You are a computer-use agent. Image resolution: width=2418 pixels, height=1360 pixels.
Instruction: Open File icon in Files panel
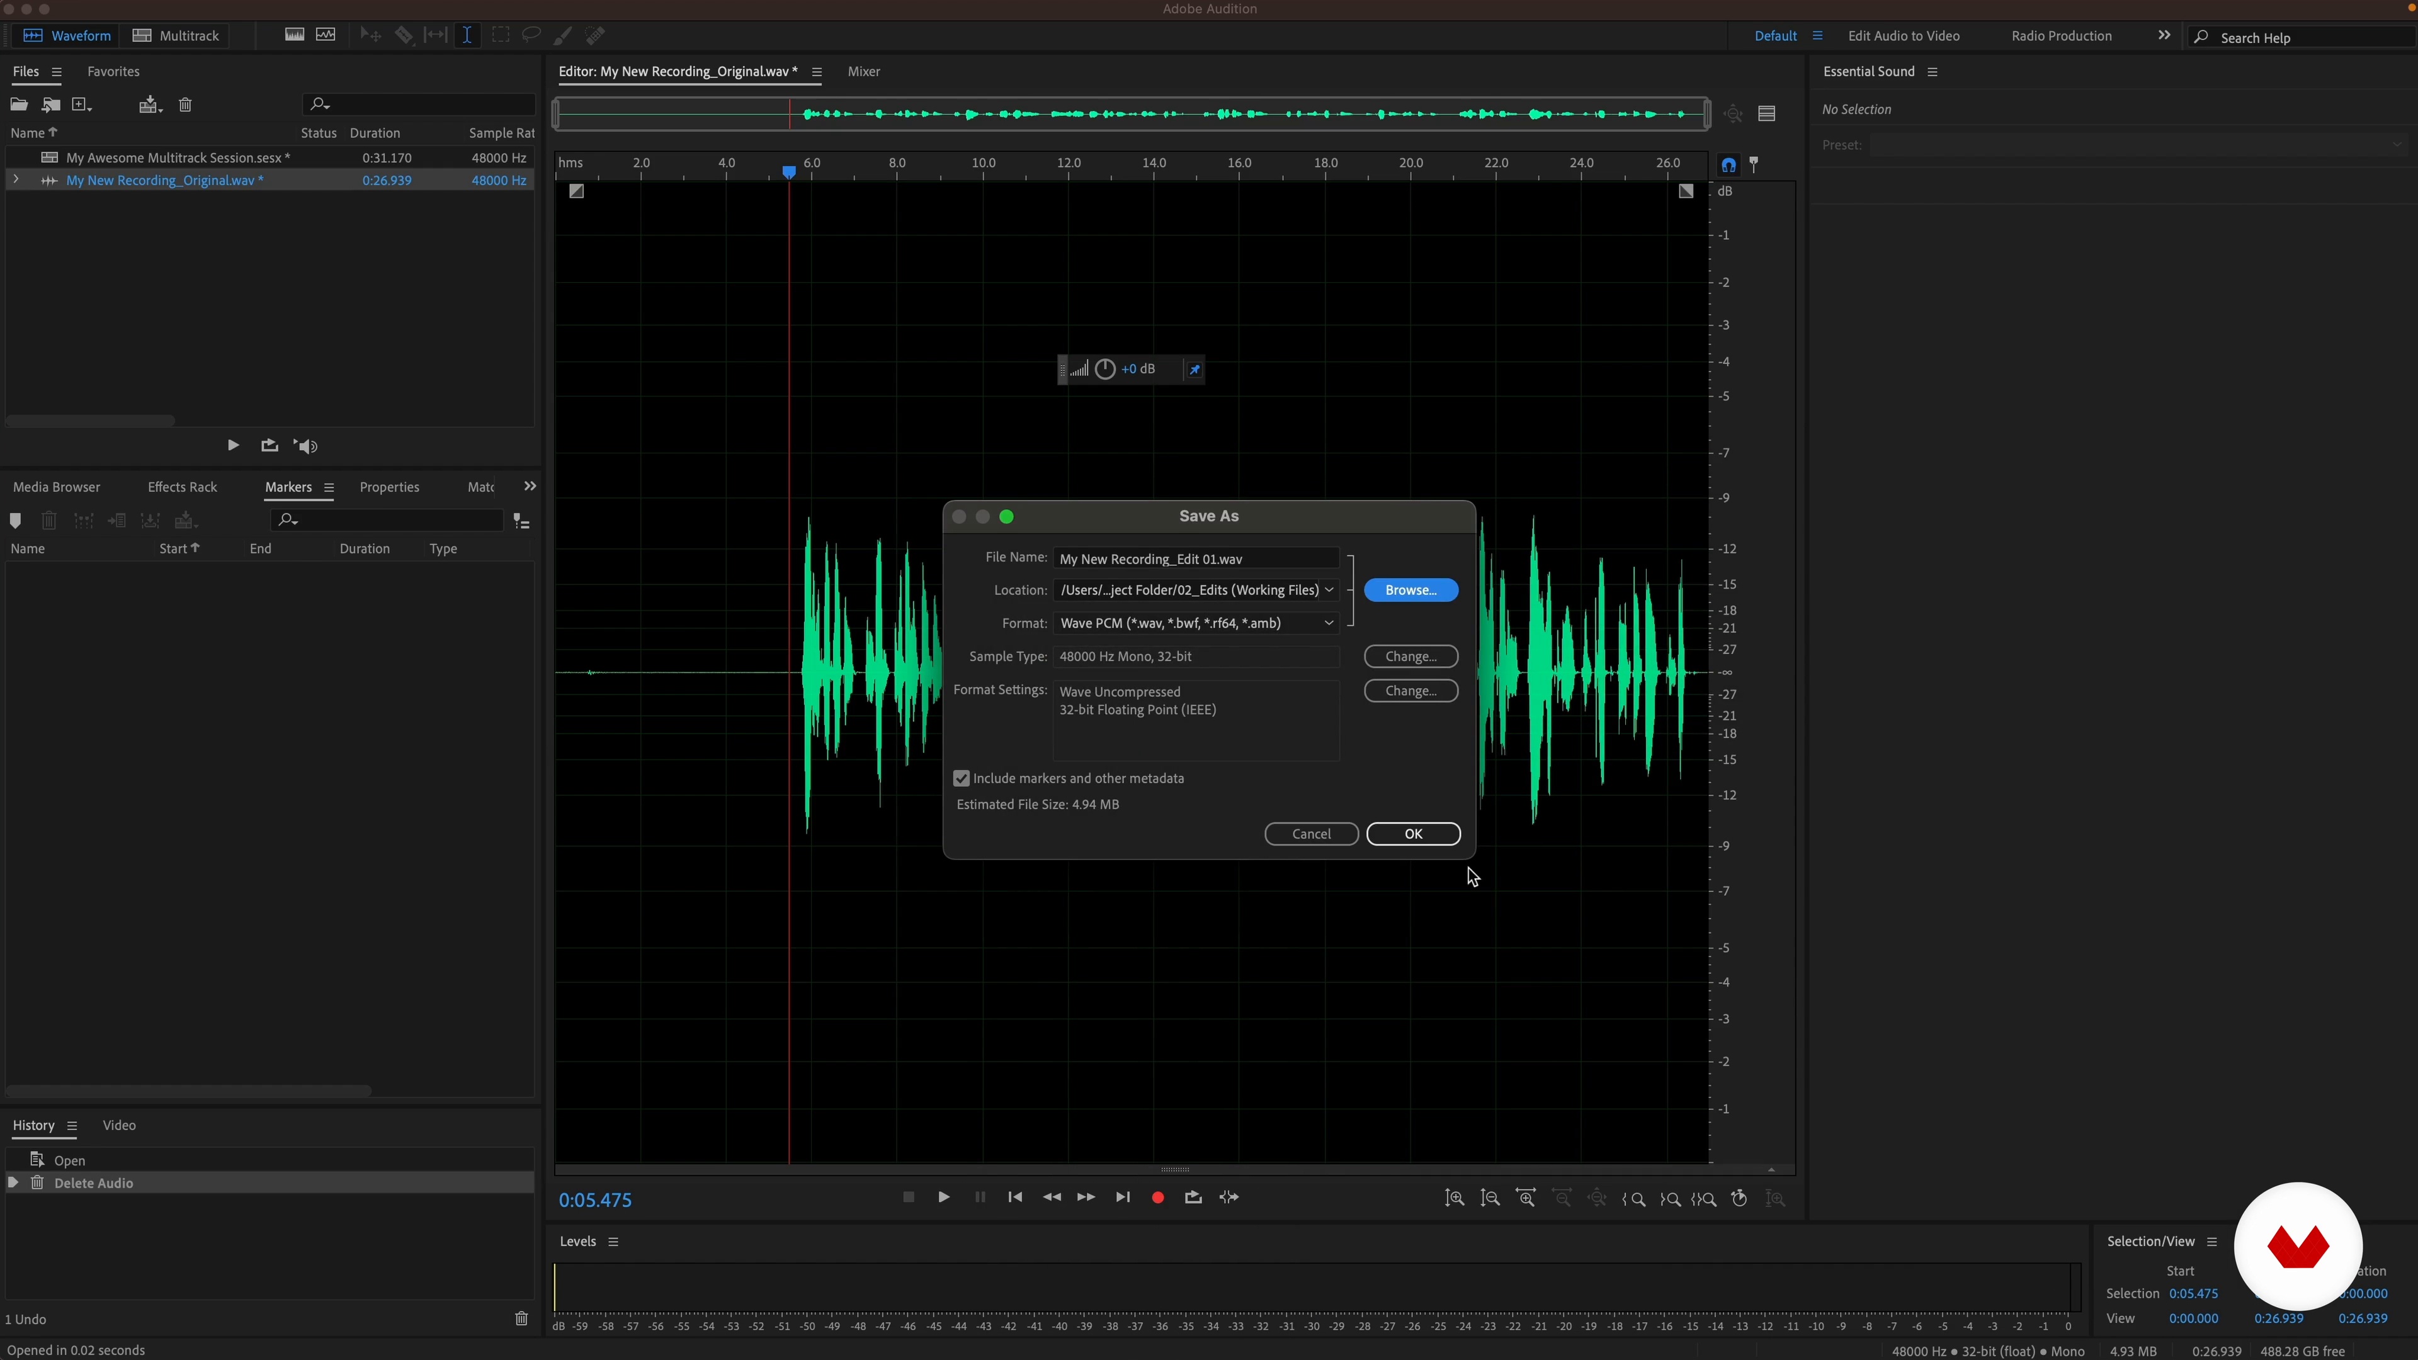point(19,105)
